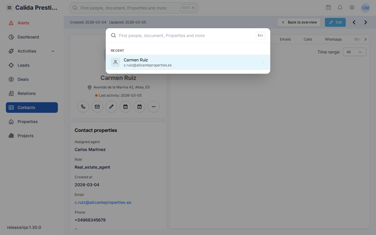
Task: Click the pencil note icon button
Action: [x=111, y=107]
